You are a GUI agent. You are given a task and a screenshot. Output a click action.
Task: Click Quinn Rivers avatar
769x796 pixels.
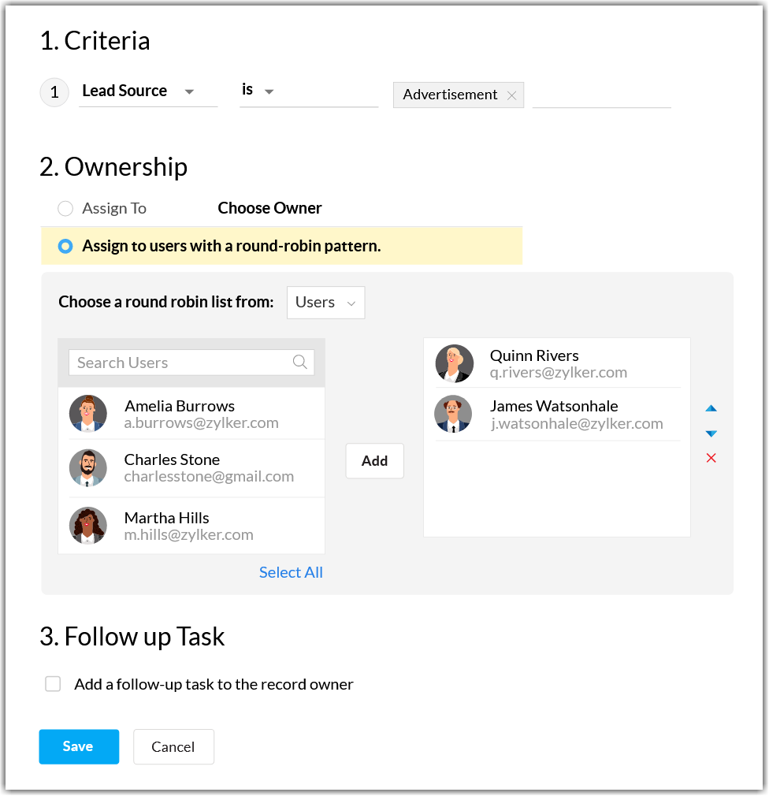pyautogui.click(x=455, y=363)
